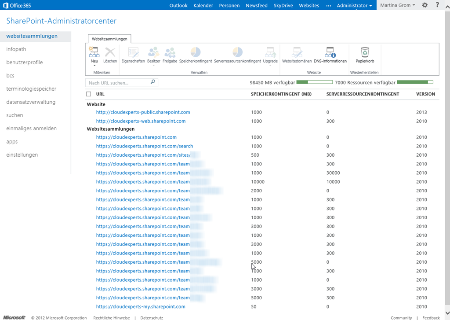
Task: Click the Neu (new site collection) icon
Action: click(94, 53)
